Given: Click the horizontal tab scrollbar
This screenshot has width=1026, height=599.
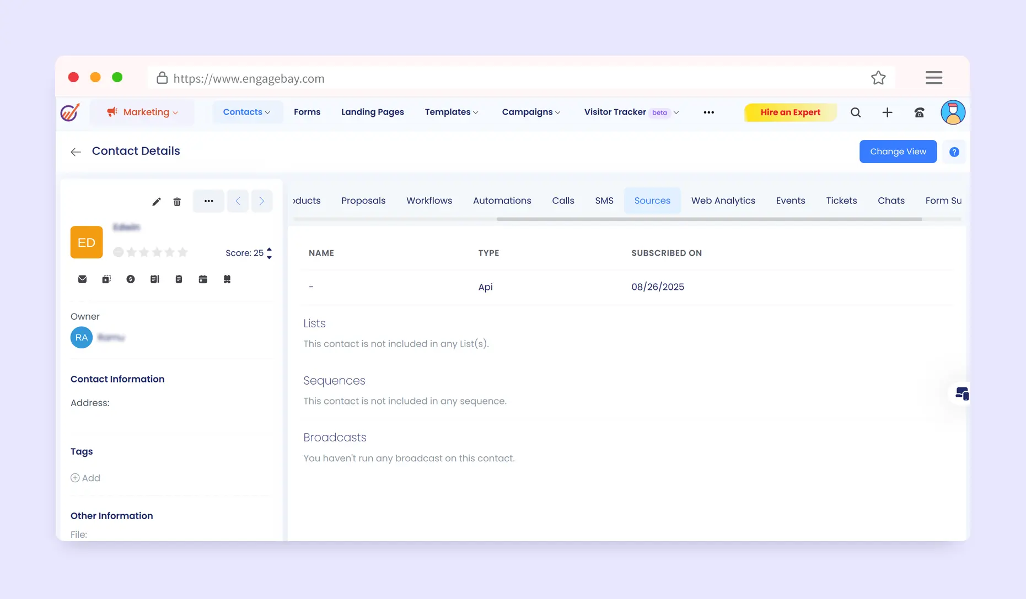Looking at the screenshot, I should [x=708, y=219].
